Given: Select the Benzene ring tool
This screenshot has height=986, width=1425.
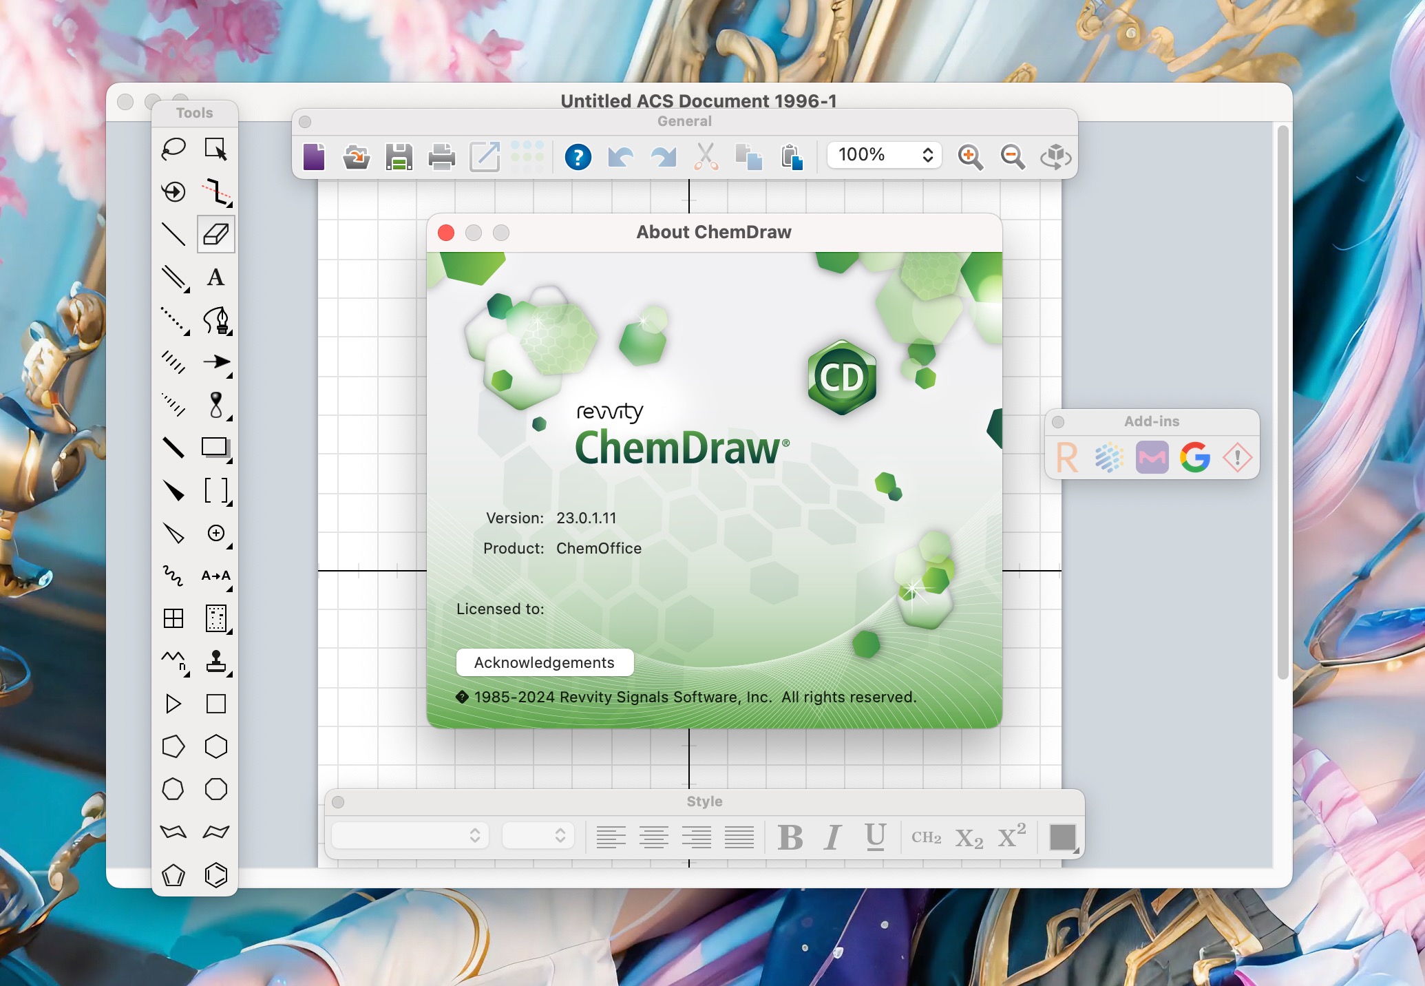Looking at the screenshot, I should coord(216,874).
